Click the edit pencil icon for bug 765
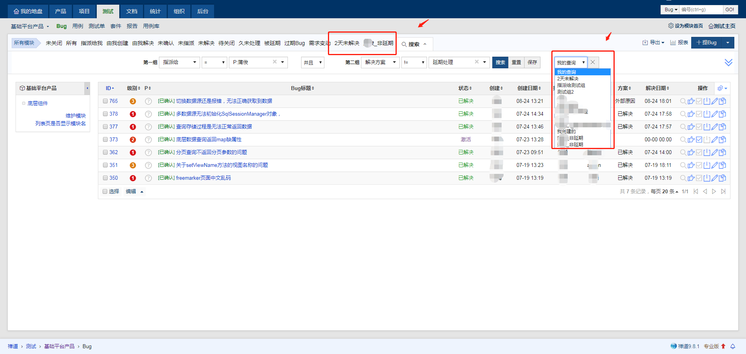 click(x=714, y=101)
